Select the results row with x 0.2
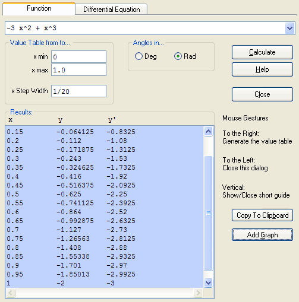This screenshot has height=302, width=299. tap(105, 141)
